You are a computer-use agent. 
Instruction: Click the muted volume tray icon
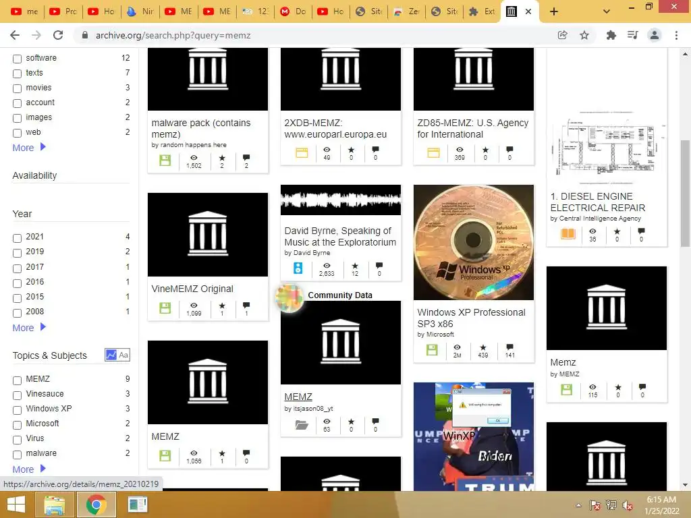pyautogui.click(x=628, y=505)
